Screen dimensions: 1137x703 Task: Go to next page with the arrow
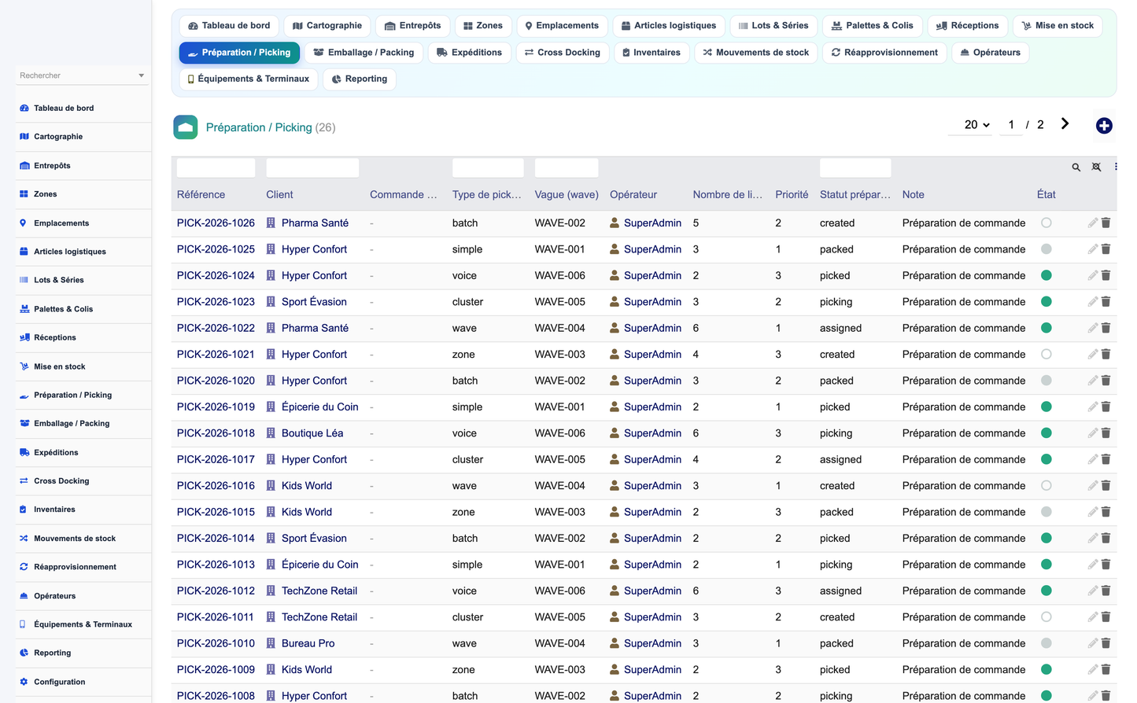[1065, 124]
